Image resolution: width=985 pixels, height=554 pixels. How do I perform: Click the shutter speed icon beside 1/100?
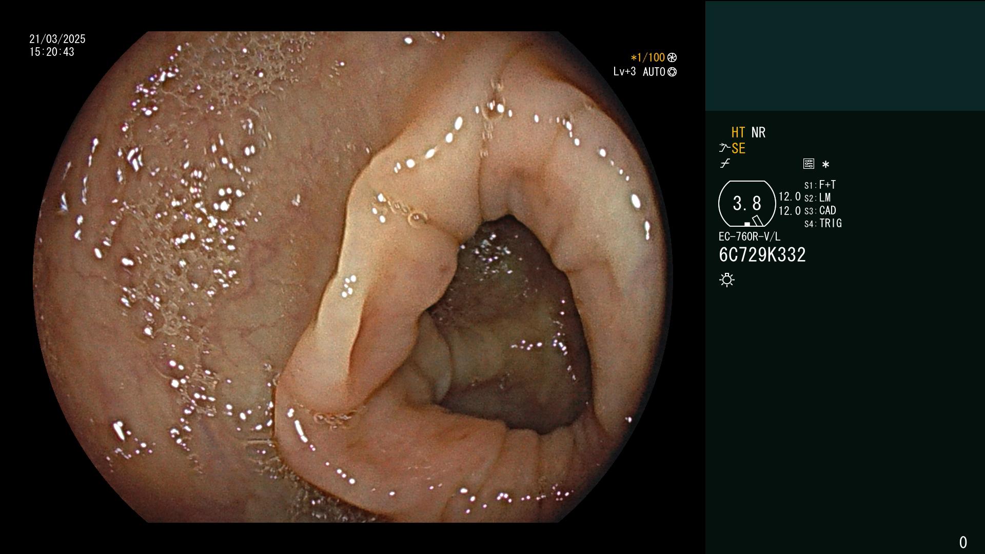tap(672, 57)
